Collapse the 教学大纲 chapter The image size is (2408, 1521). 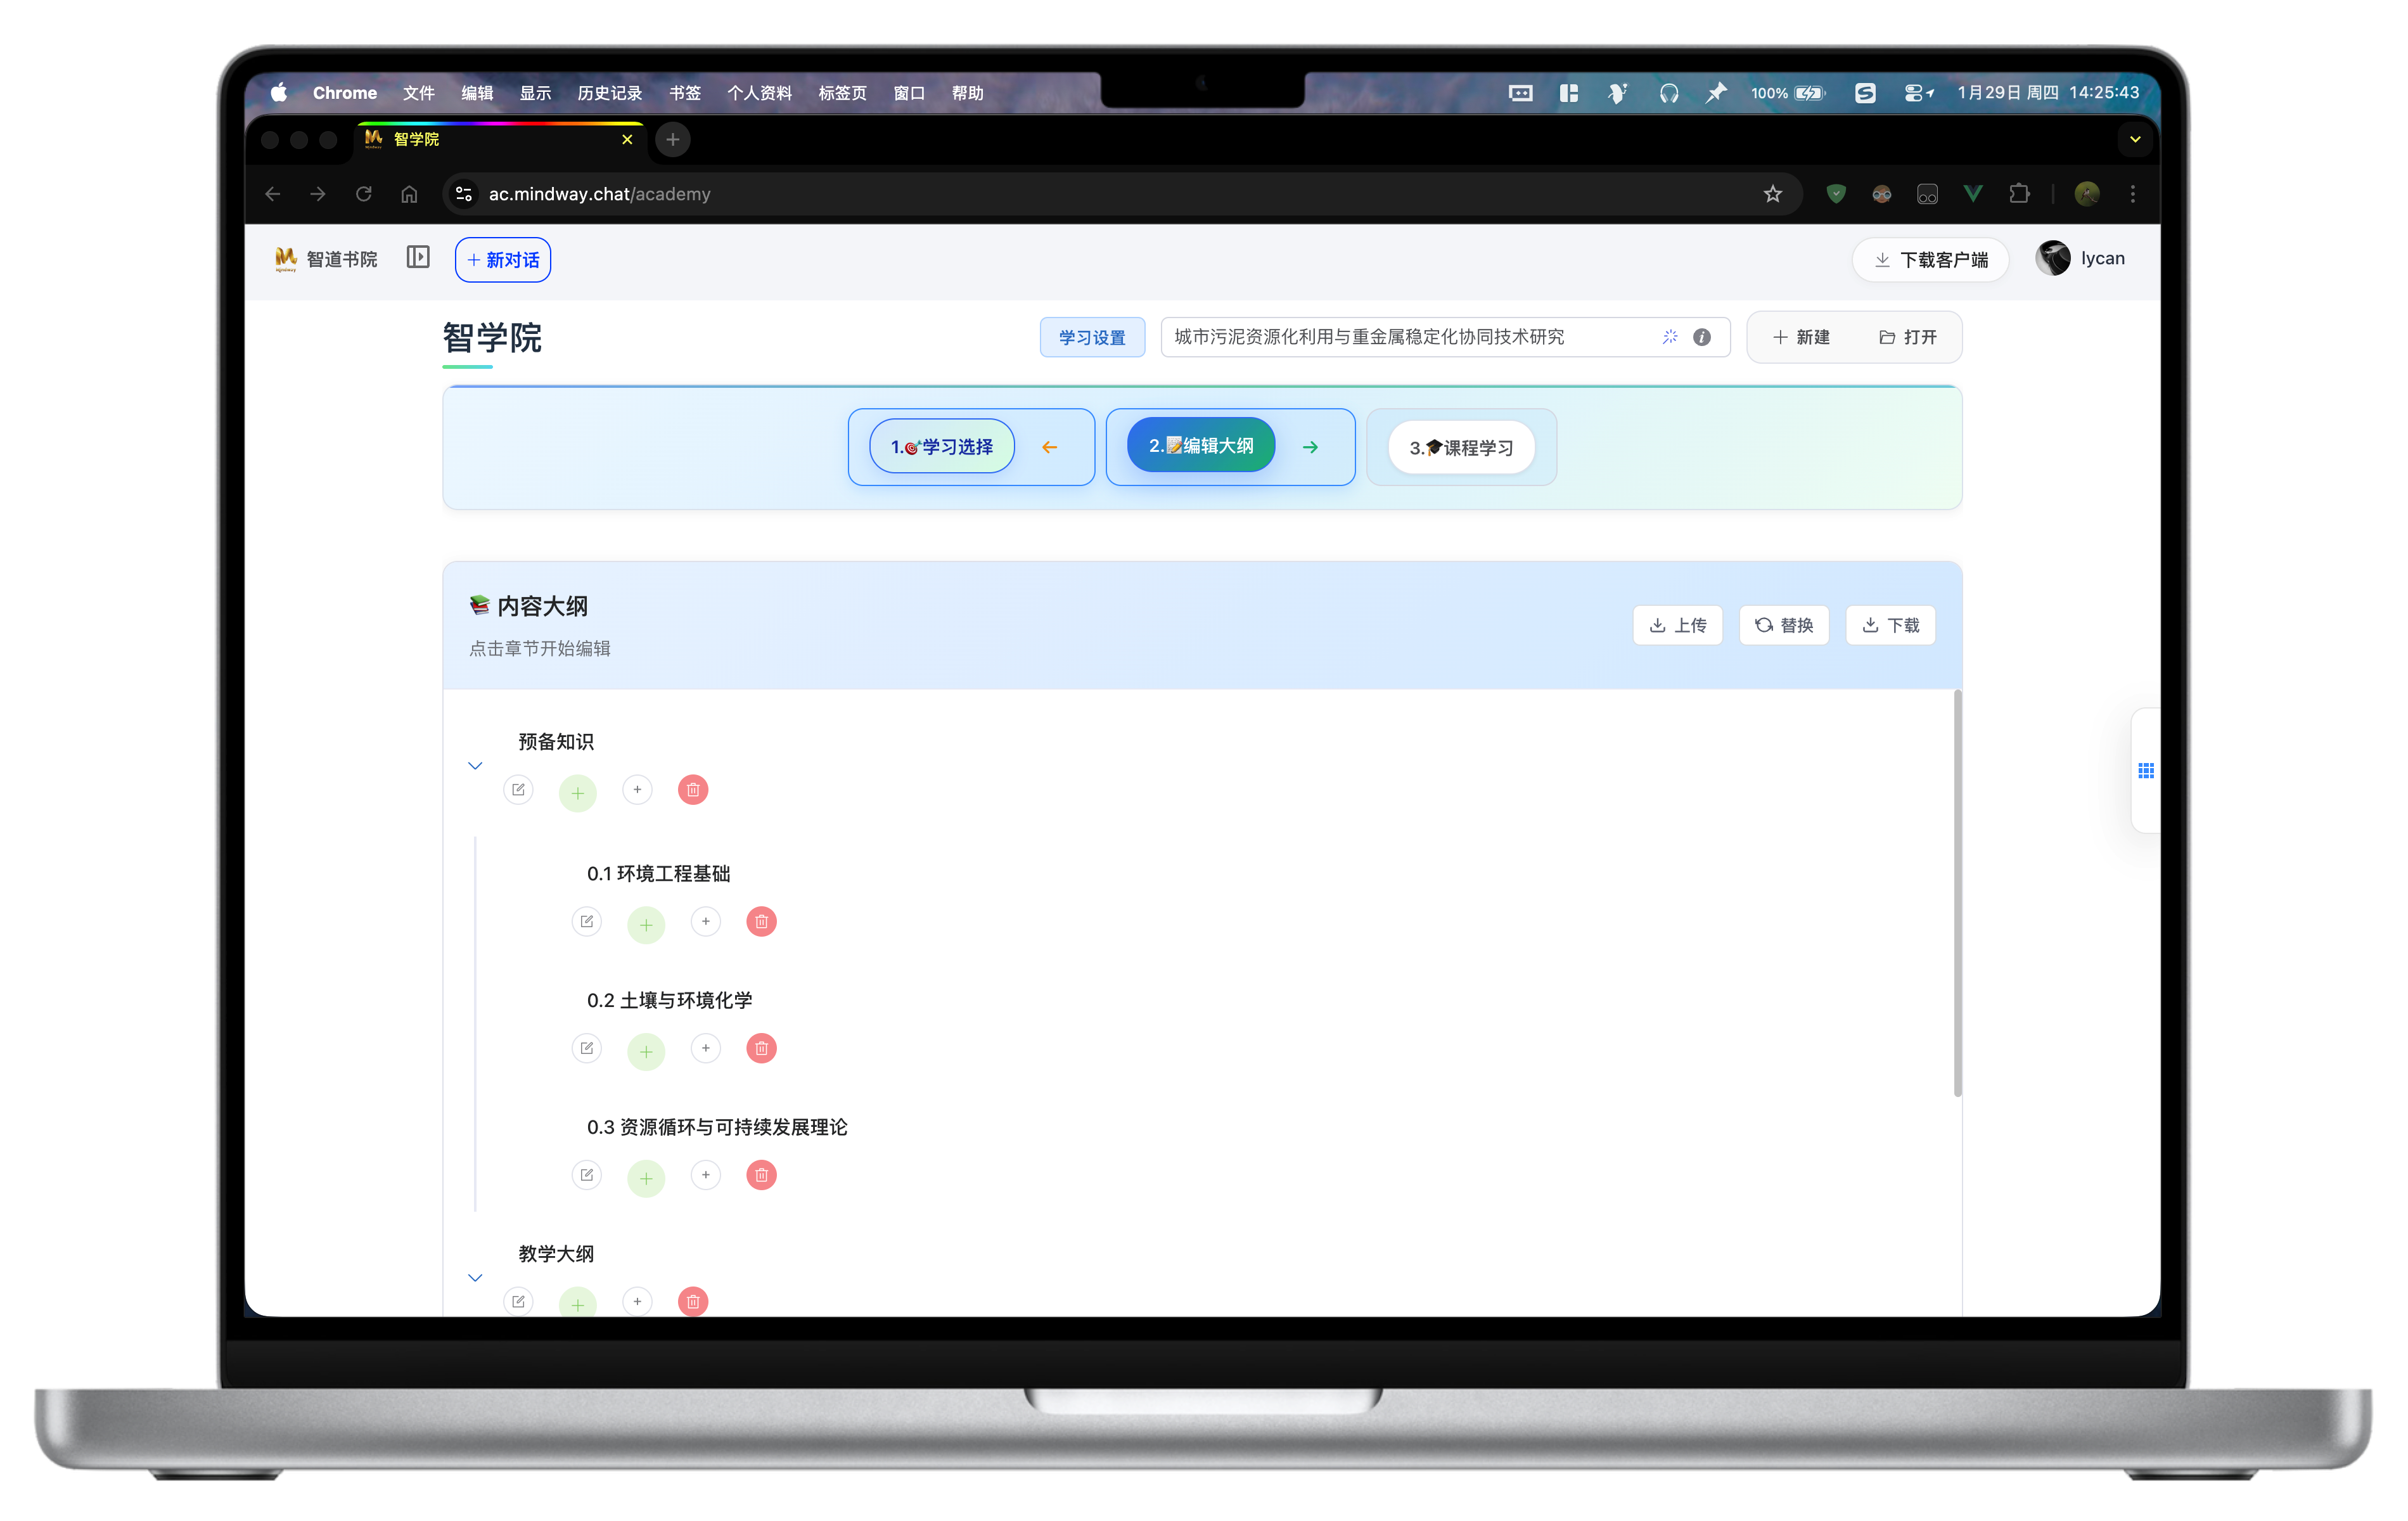point(475,1278)
